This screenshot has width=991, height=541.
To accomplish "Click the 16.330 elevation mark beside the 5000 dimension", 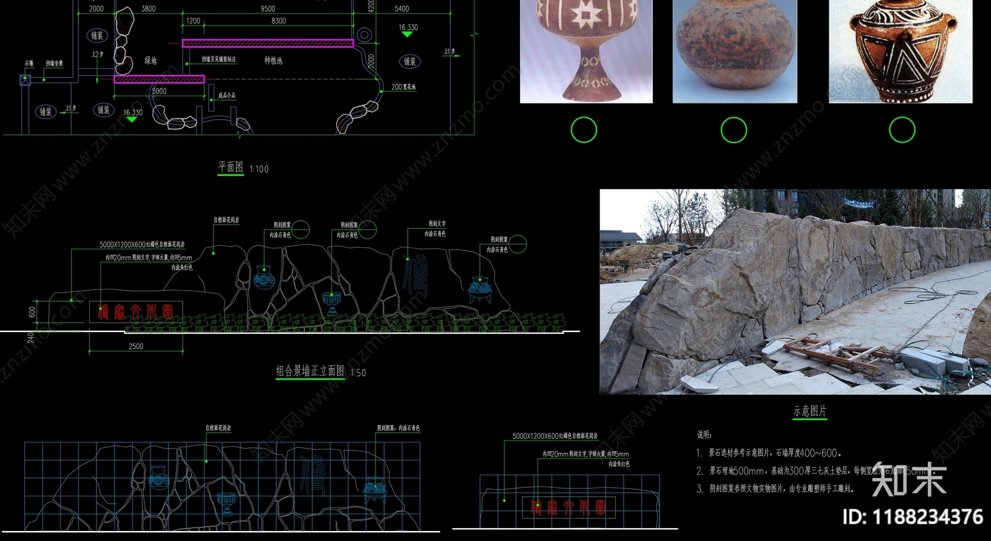I will coord(133,115).
